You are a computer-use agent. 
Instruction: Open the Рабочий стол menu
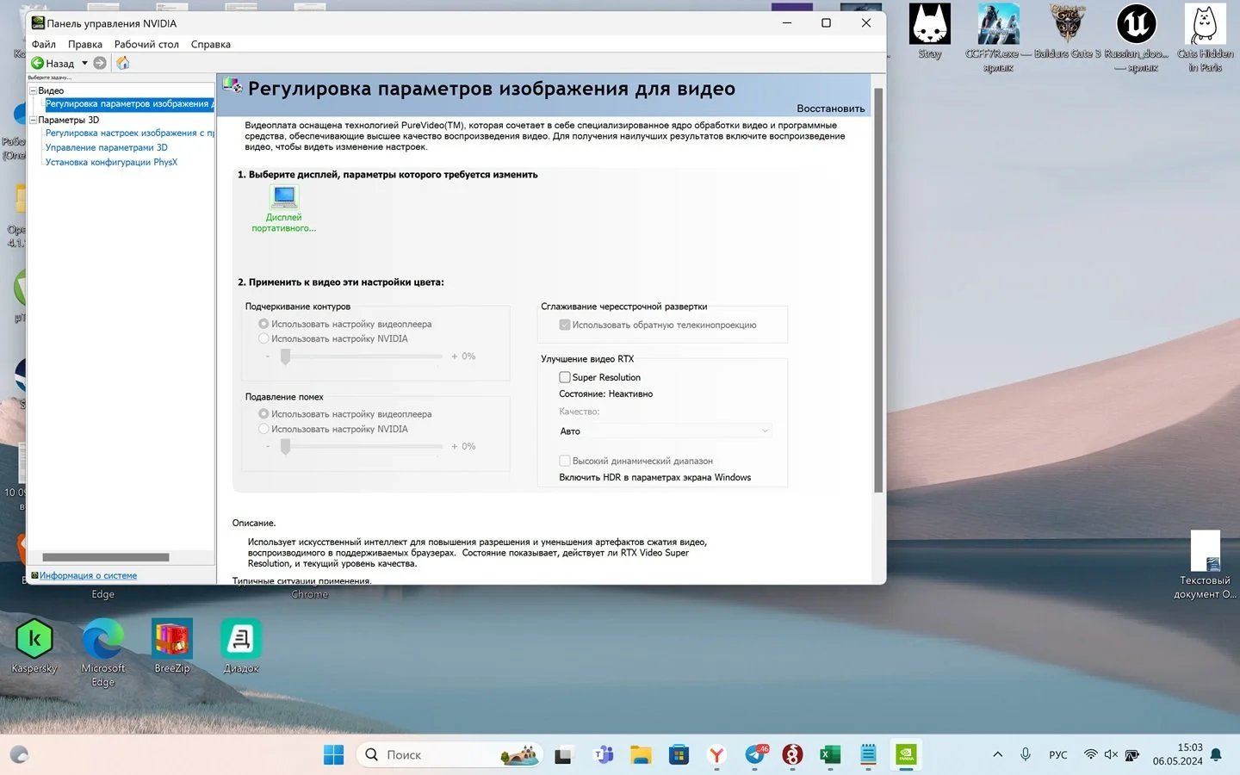(x=146, y=44)
